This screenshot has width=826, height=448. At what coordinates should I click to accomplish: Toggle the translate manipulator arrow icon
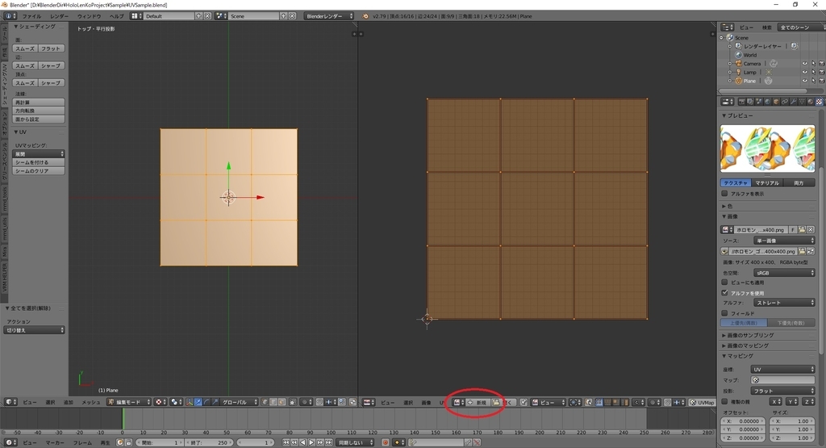(198, 402)
